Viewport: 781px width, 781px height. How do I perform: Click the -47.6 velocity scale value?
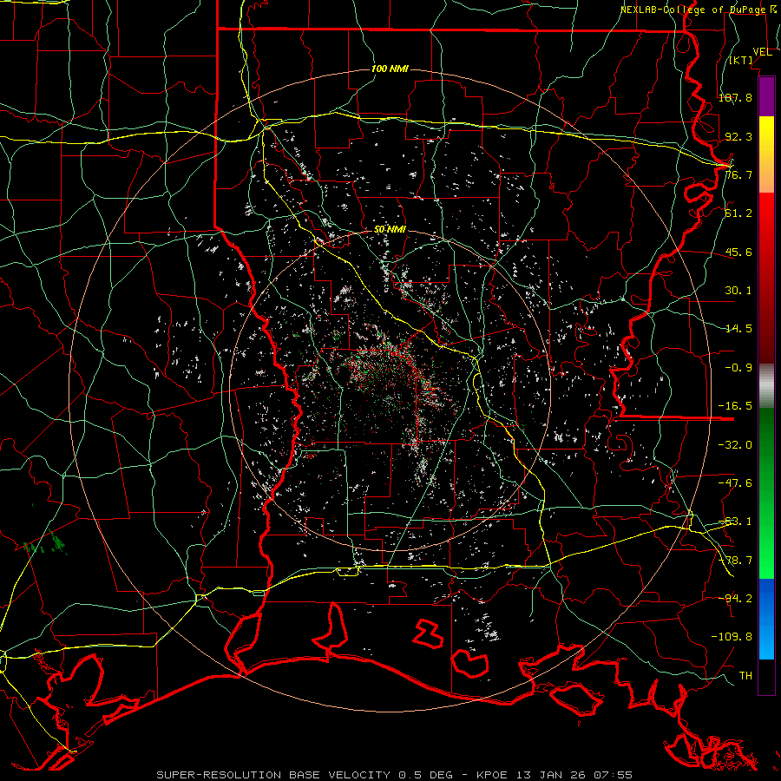point(735,483)
